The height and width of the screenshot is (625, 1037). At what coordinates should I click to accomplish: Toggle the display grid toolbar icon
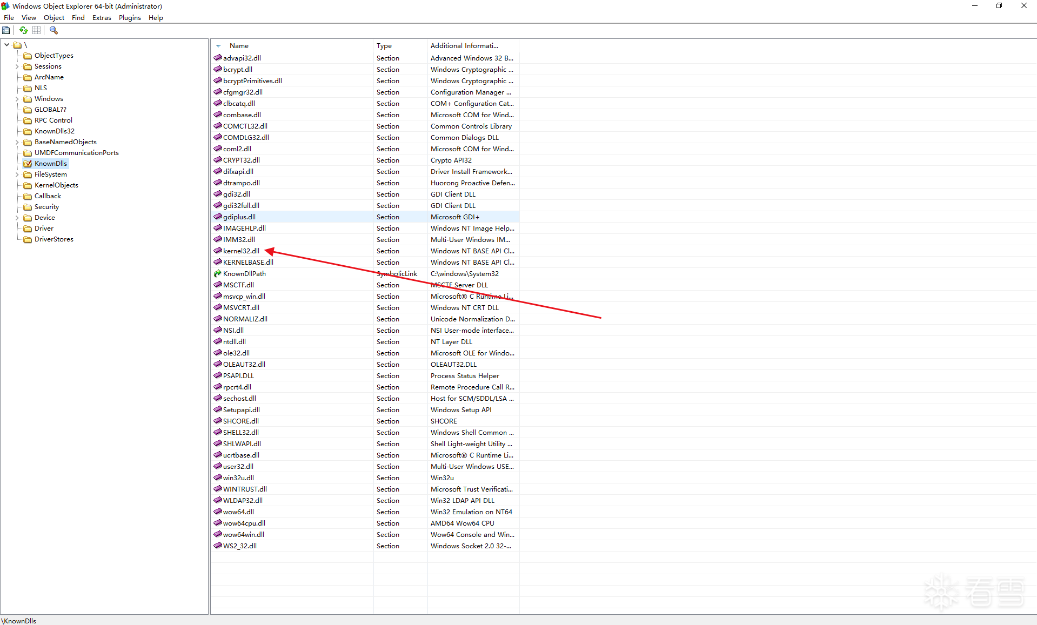37,30
